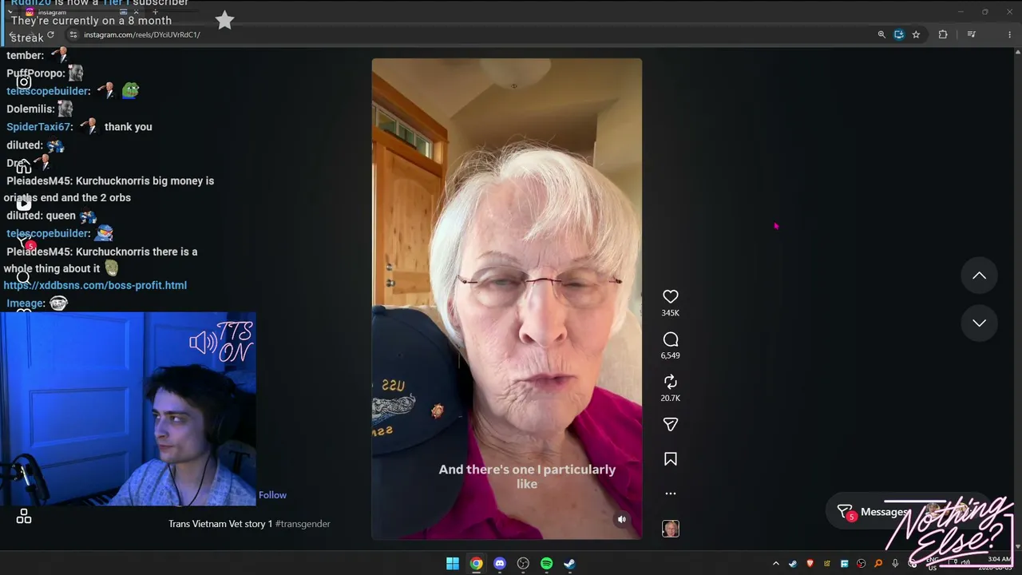This screenshot has width=1022, height=575.
Task: Open the Chrome three-dot menu
Action: click(1010, 34)
